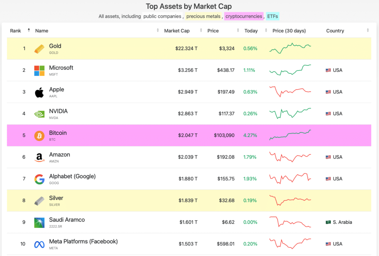Open the Amazon company link
This screenshot has height=256, width=379.
(60, 154)
